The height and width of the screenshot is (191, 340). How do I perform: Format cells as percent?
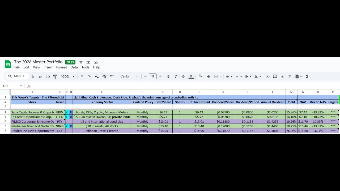[x=90, y=76]
